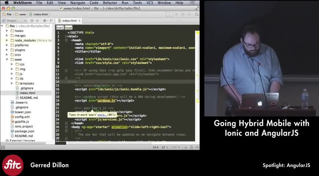Click the Search Everywhere magnifier icon
Screen dimensions: 319x176
[197, 14]
